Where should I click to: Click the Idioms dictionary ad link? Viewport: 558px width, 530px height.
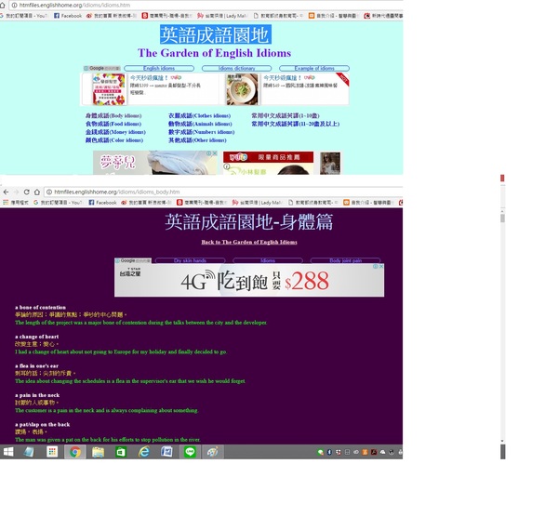pyautogui.click(x=236, y=69)
